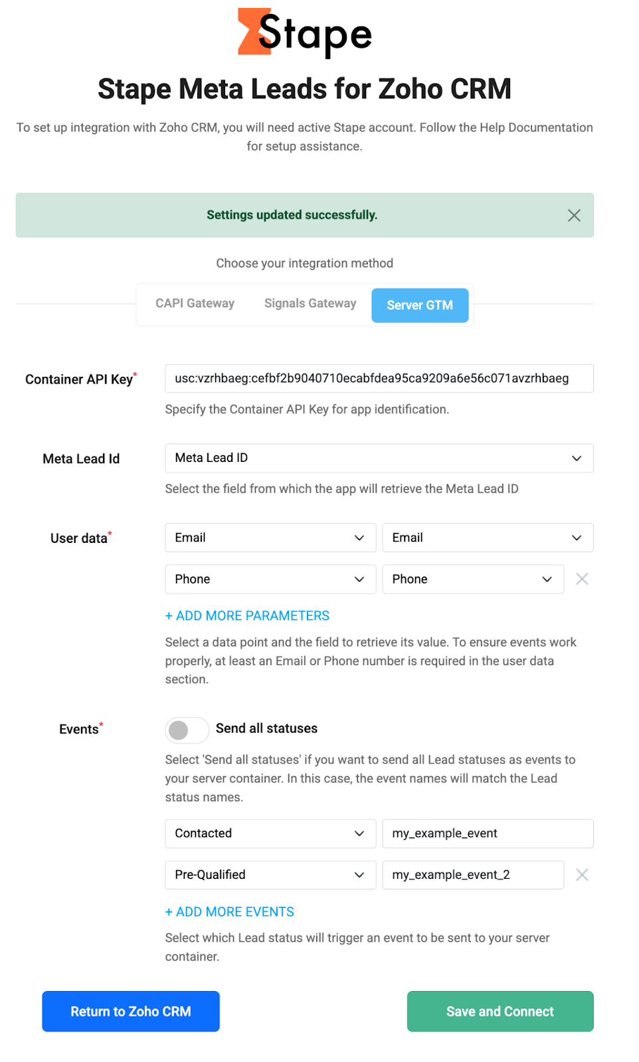Expand the right Email field dropdown
Image resolution: width=639 pixels, height=1062 pixels.
[488, 538]
